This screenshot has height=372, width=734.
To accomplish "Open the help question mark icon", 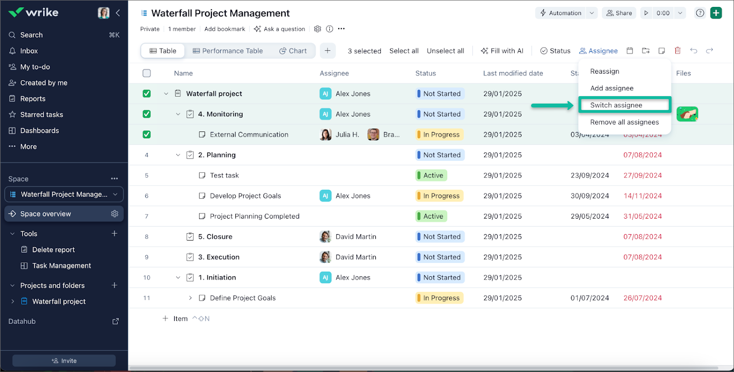I will click(700, 13).
